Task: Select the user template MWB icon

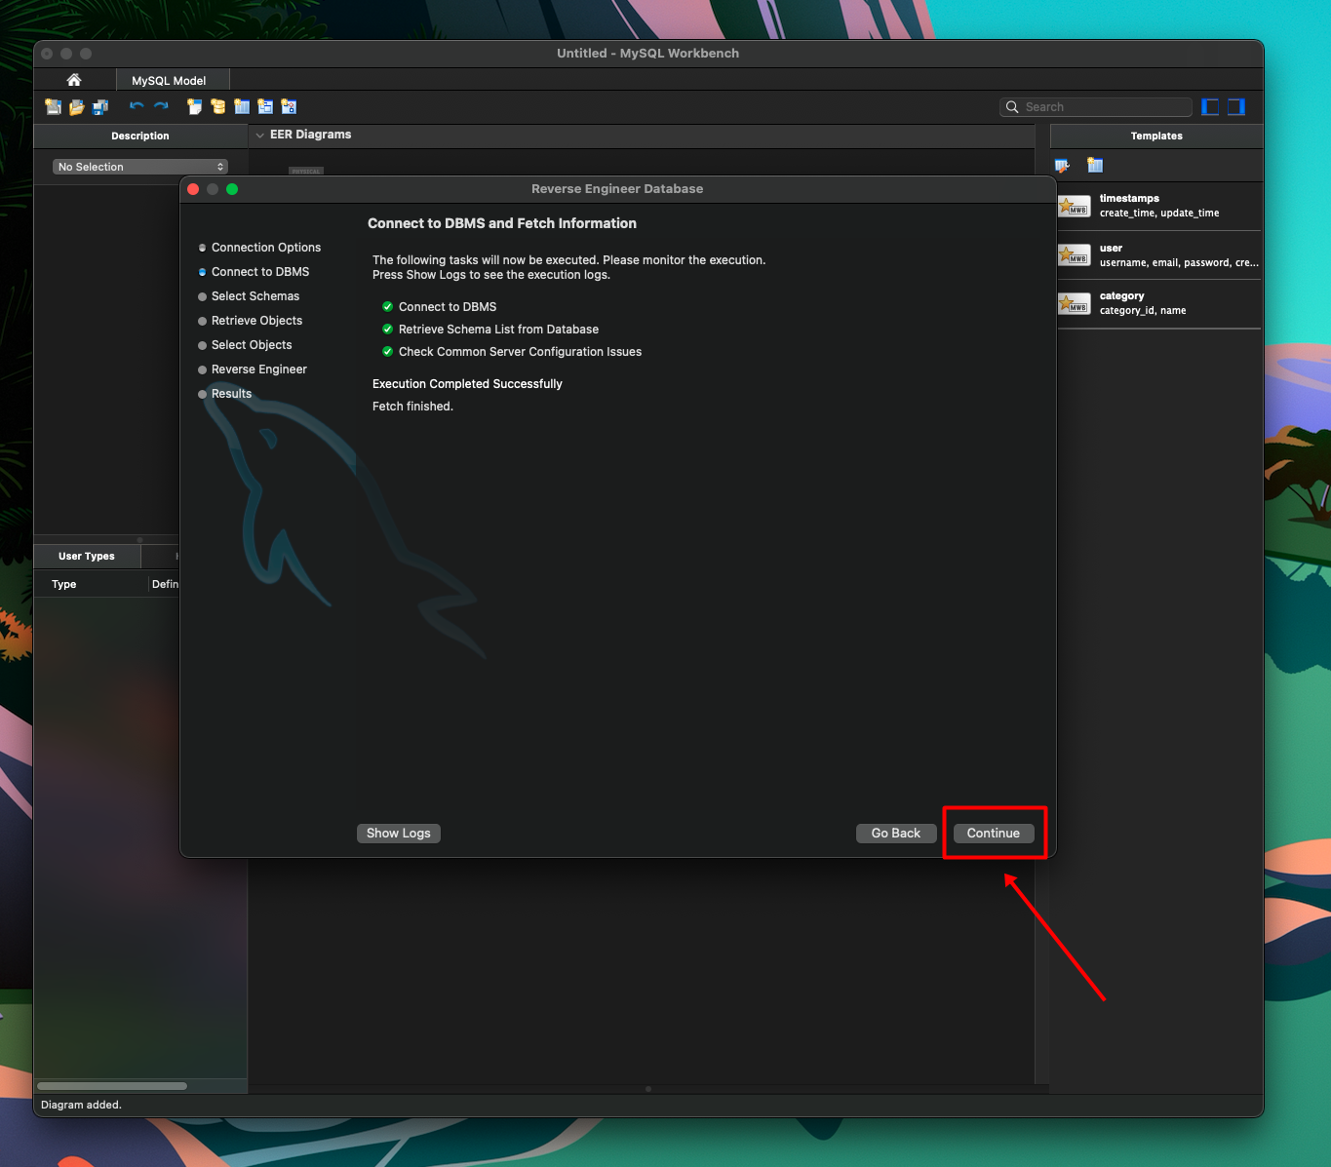Action: point(1075,254)
